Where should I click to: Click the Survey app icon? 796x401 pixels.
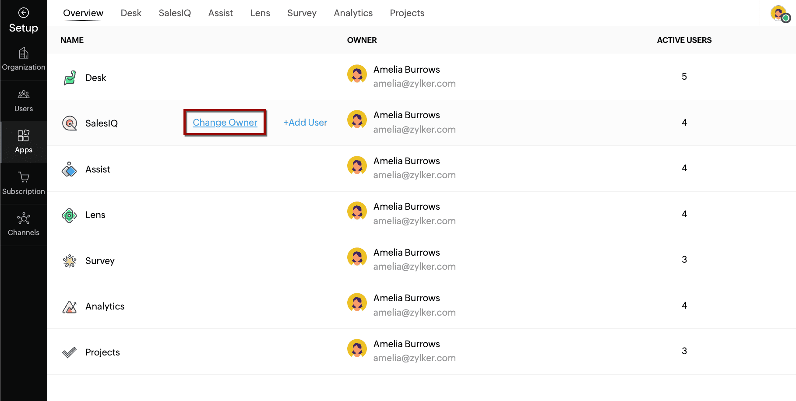[x=70, y=261]
